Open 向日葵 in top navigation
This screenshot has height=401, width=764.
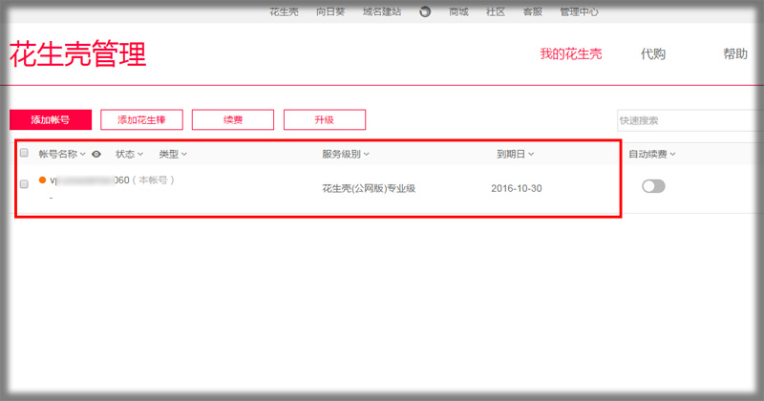tap(330, 11)
